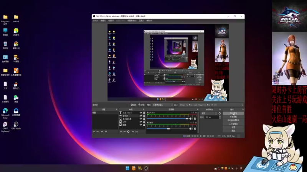Image resolution: width=307 pixels, height=172 pixels.
Task: Toggle visibility of the 图像 source
Action: (140, 125)
